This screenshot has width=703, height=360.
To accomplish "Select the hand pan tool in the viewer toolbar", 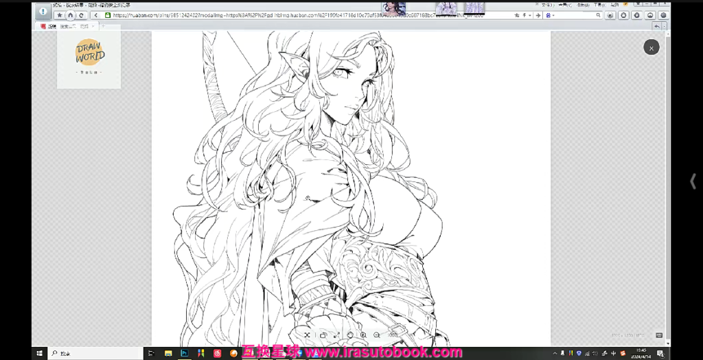I will (350, 335).
